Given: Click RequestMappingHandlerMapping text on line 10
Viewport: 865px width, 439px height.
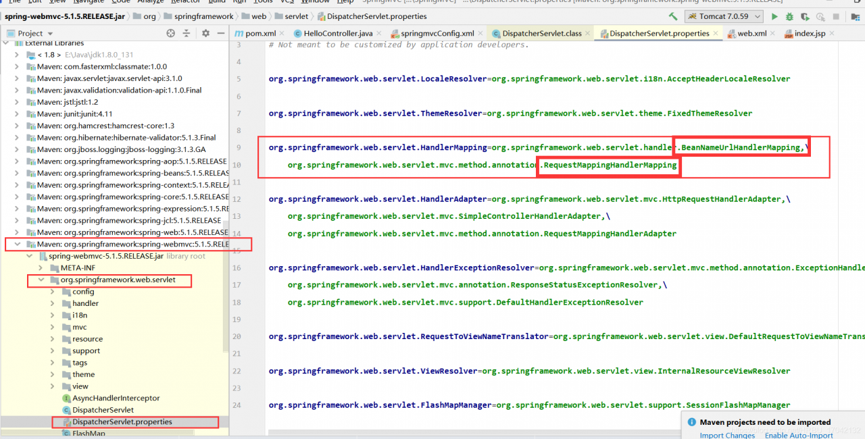Looking at the screenshot, I should [x=610, y=165].
